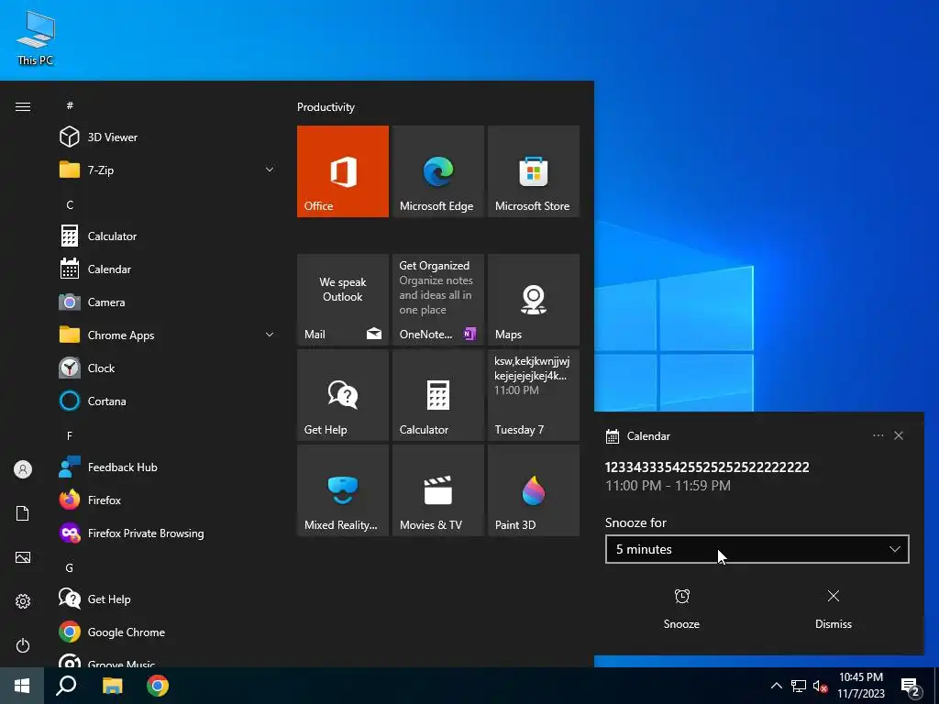
Task: Open the Mixed Reality Portal tile
Action: (343, 490)
